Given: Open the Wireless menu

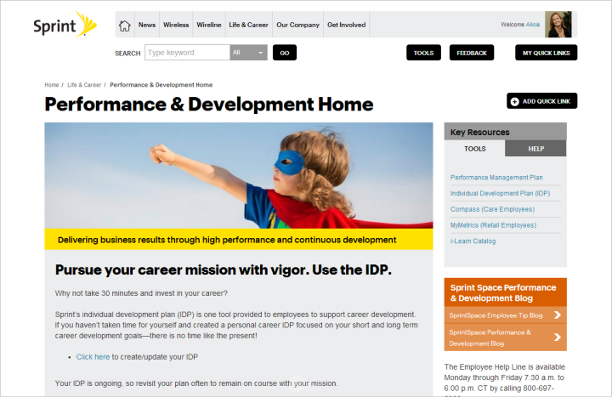Looking at the screenshot, I should pos(176,25).
